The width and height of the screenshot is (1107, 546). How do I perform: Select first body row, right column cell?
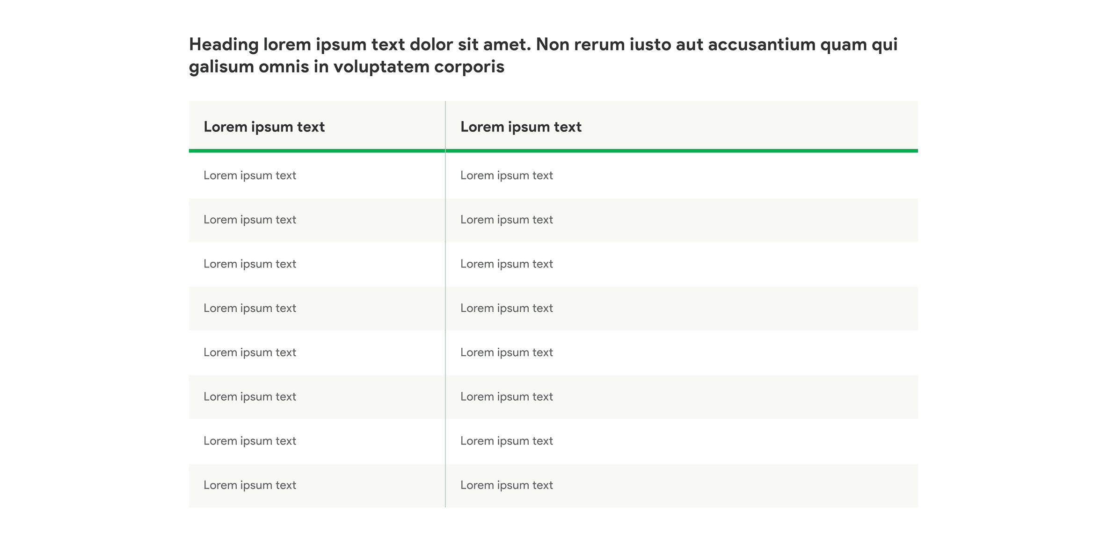(x=506, y=175)
